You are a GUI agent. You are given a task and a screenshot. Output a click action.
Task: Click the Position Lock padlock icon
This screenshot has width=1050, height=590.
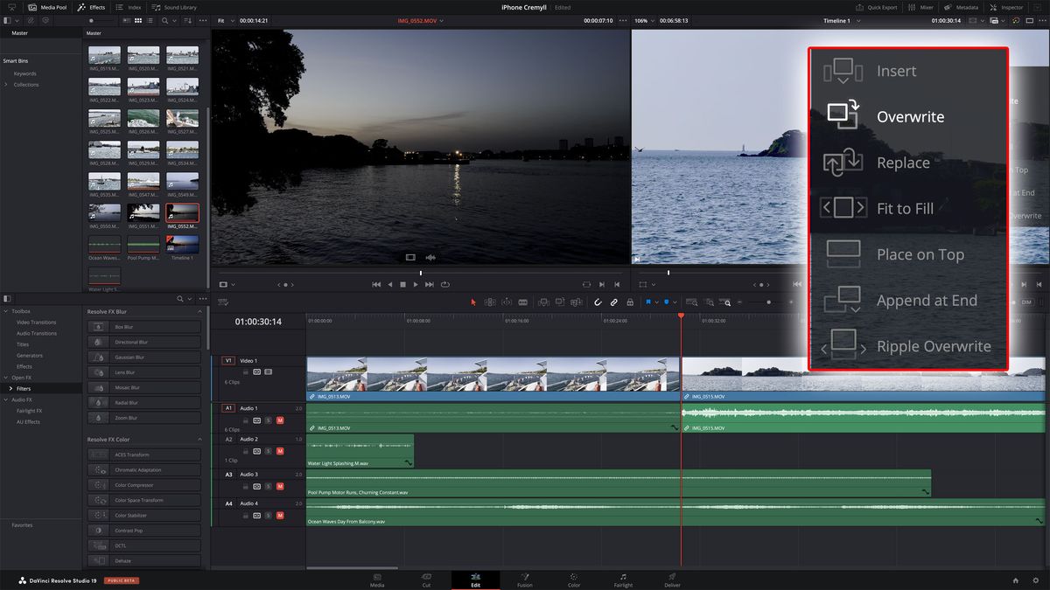(x=630, y=302)
